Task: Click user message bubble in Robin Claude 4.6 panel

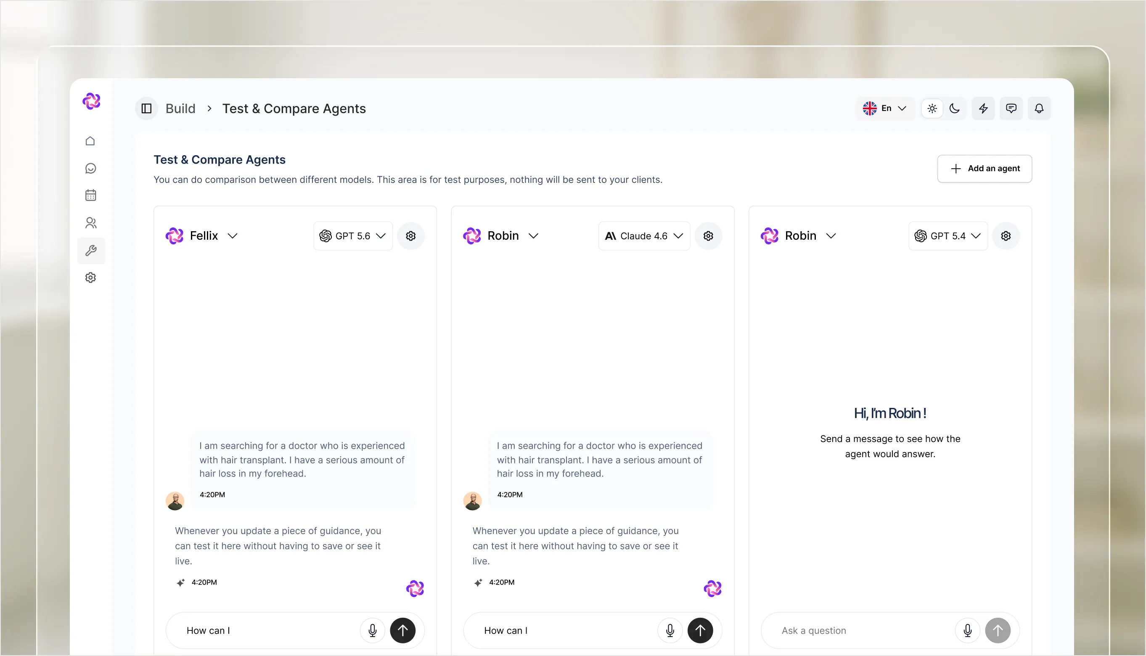Action: pos(600,470)
